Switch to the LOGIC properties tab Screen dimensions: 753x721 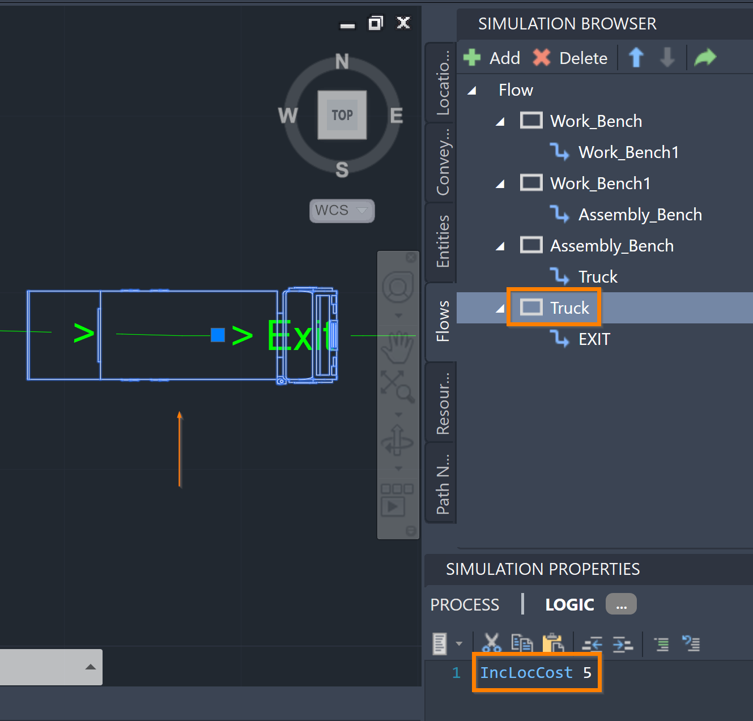[569, 605]
